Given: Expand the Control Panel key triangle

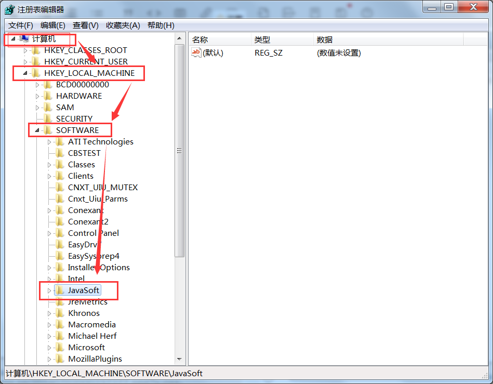Looking at the screenshot, I should [x=49, y=233].
